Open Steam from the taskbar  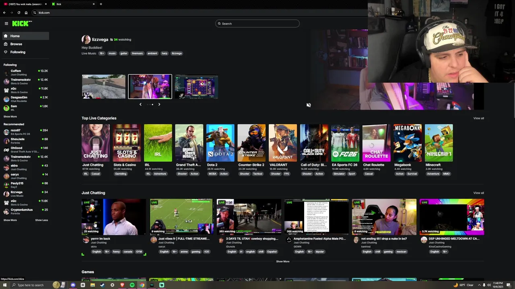click(x=102, y=285)
